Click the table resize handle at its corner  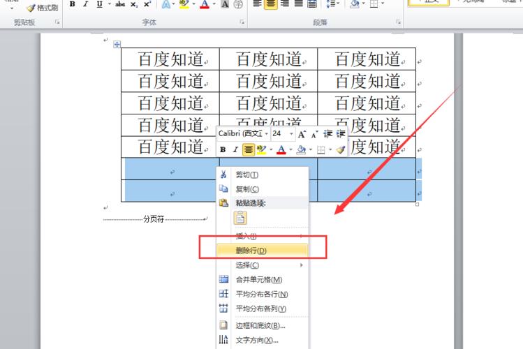(418, 205)
